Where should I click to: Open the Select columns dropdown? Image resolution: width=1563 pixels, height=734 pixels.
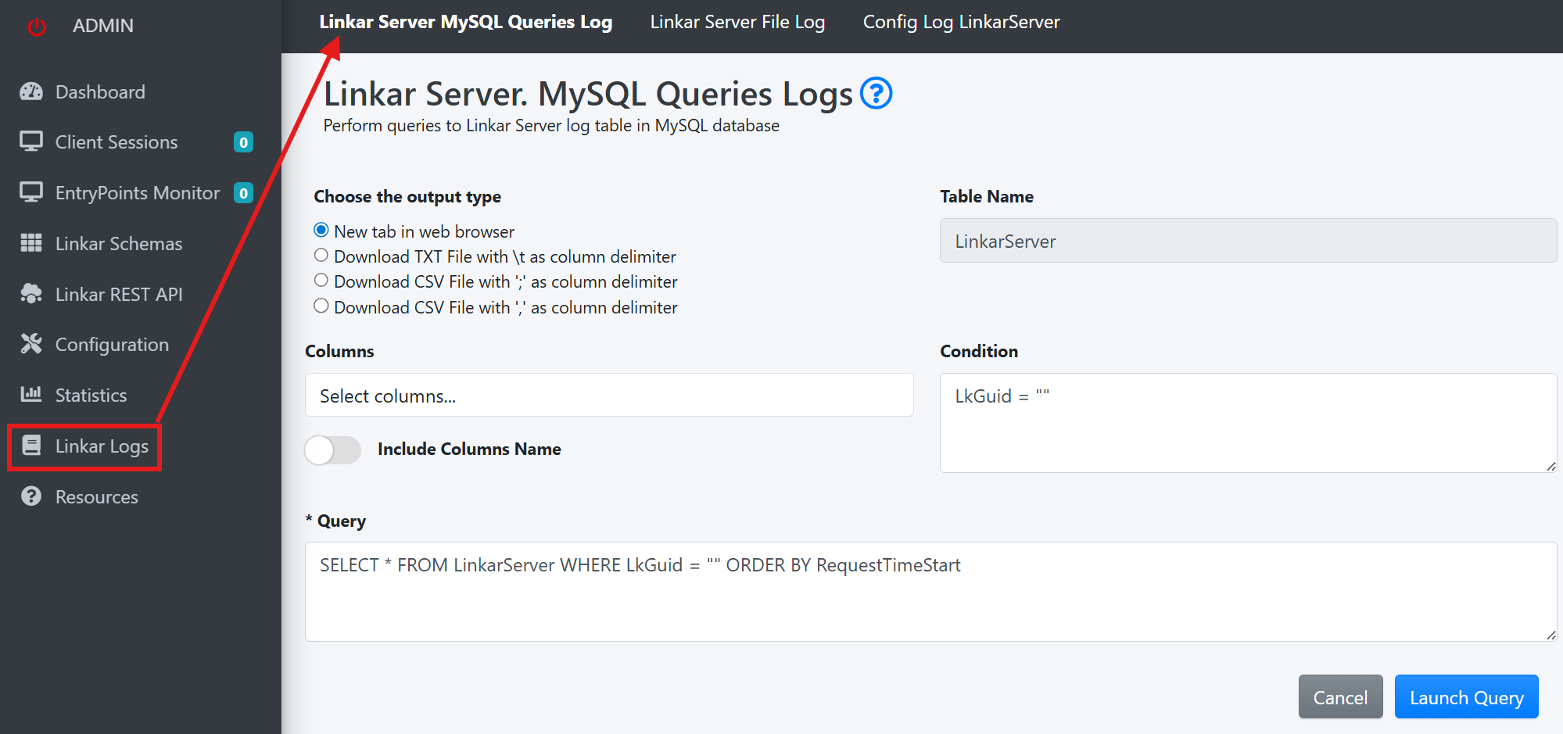tap(608, 396)
